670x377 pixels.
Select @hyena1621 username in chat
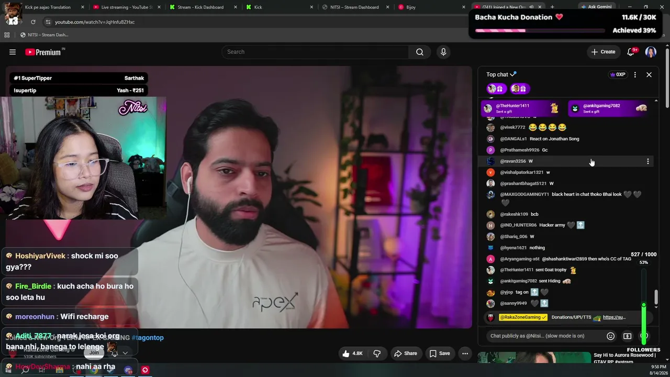point(513,248)
